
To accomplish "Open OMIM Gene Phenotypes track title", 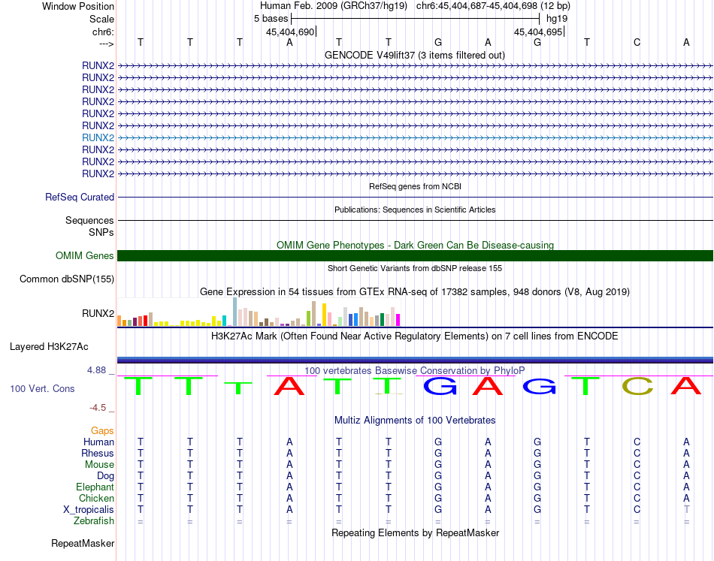I will point(415,245).
